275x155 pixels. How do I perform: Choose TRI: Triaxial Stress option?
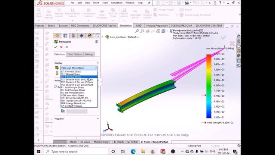(x=79, y=101)
